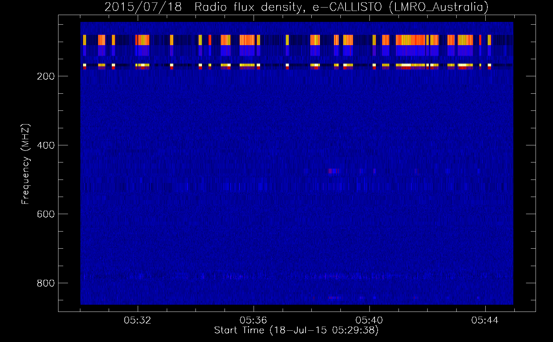Screen dimensions: 553x342
Task: Click the 800 frequency tick label
Action: click(46, 283)
